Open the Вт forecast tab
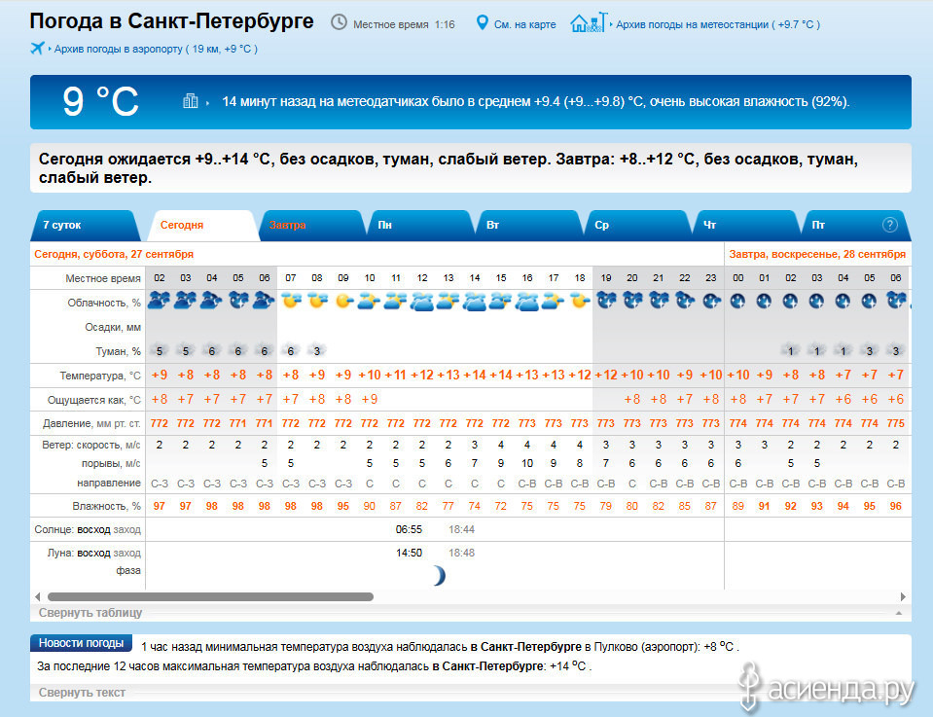Image resolution: width=933 pixels, height=717 pixels. [527, 226]
